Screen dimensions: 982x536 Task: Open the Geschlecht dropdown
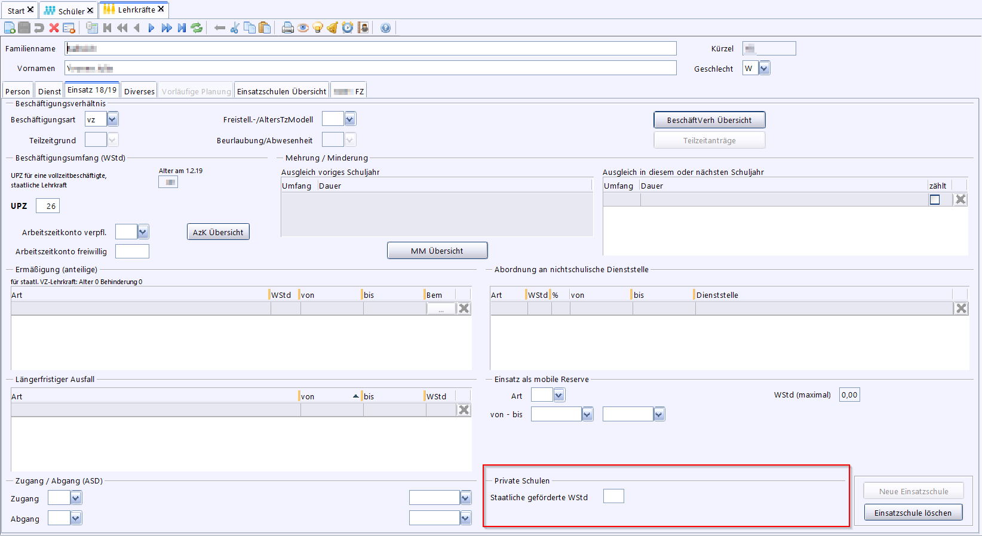(764, 68)
